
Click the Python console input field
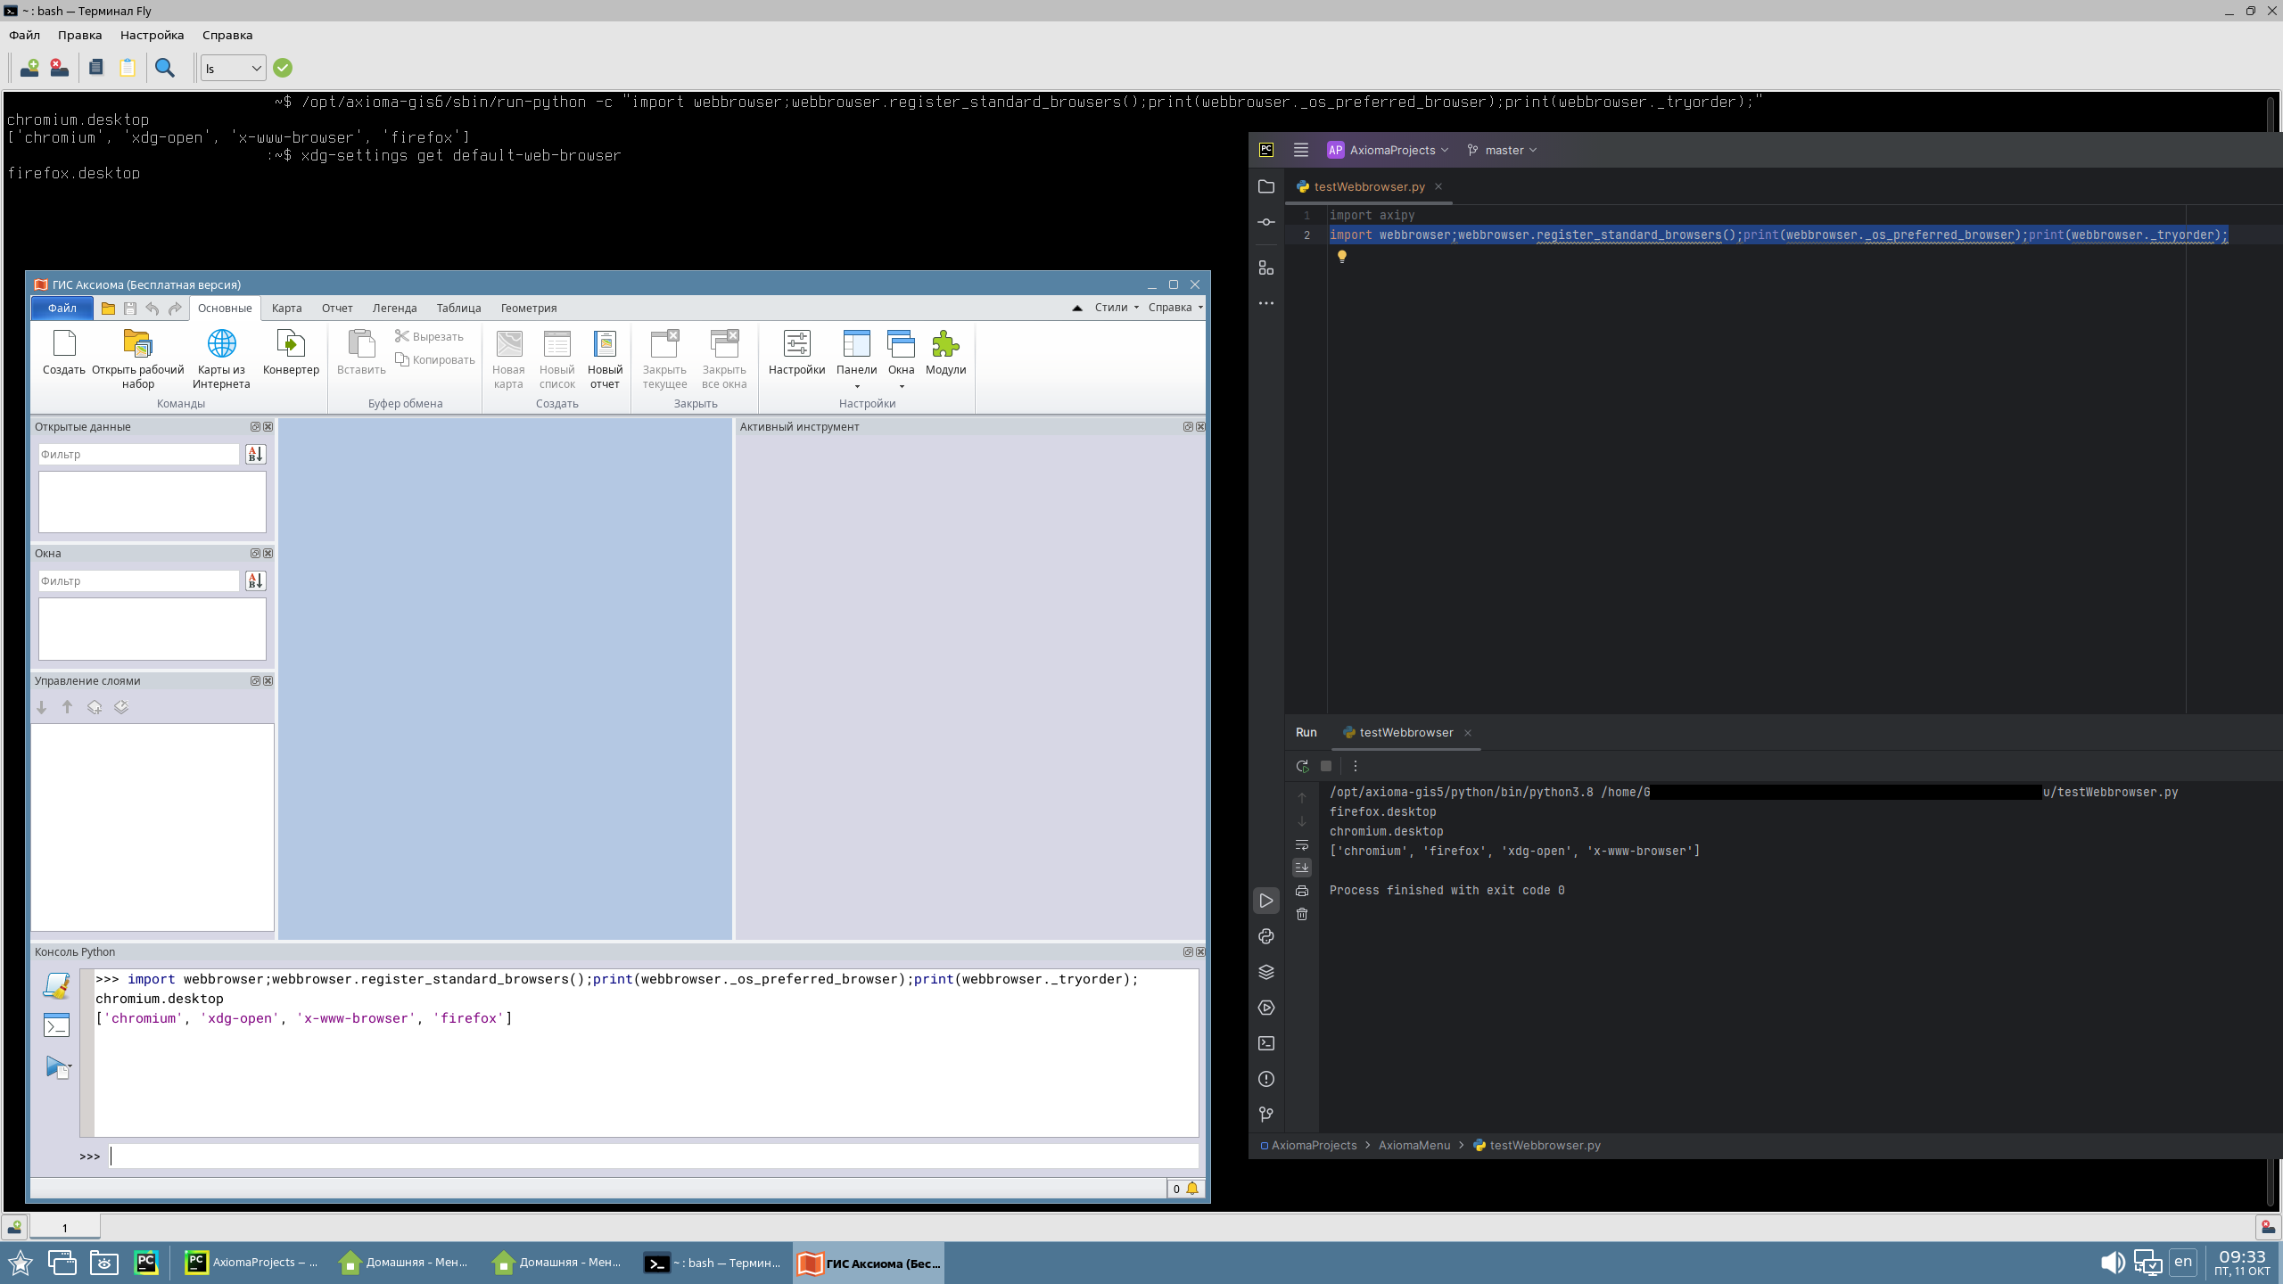point(653,1156)
